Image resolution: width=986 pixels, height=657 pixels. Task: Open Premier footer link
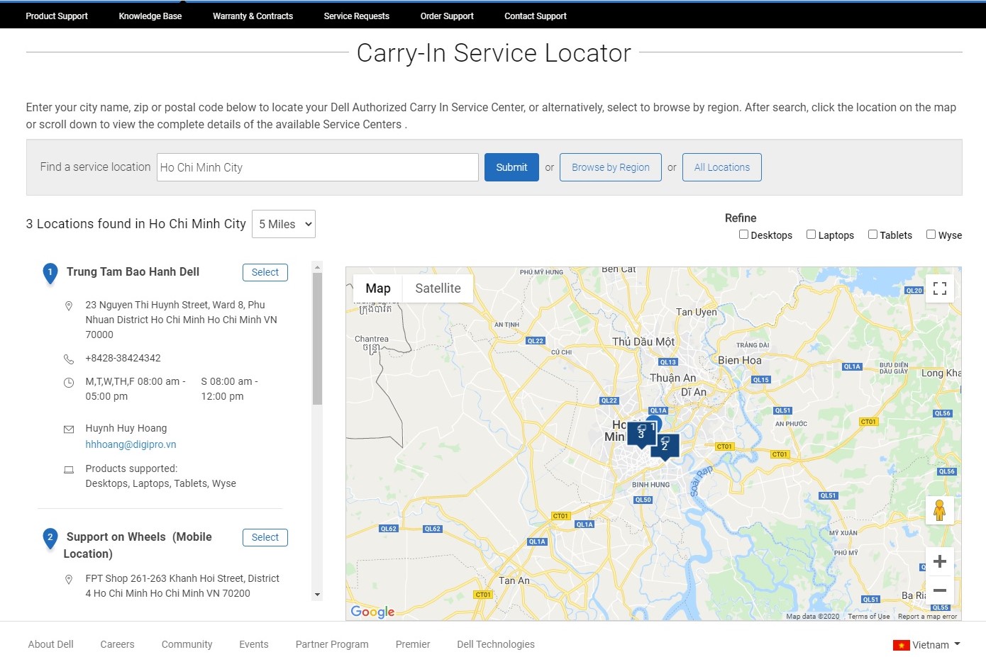413,644
